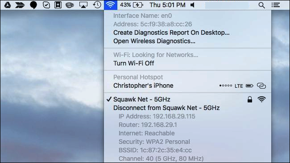This screenshot has height=163, width=290.
Task: Open the Notification Center list icon
Action: point(276,5)
